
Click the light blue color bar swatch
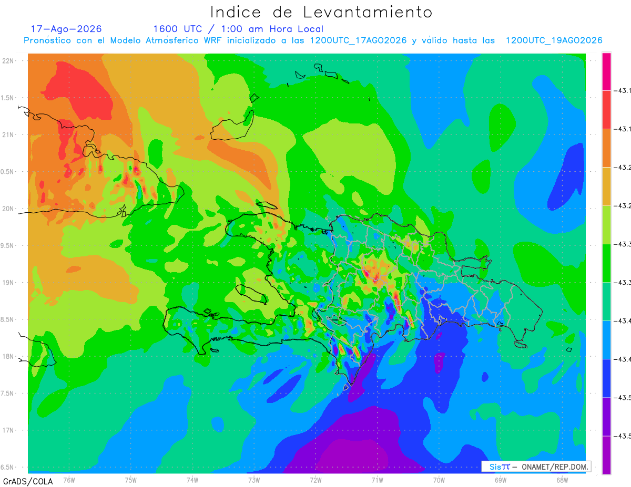coord(606,340)
